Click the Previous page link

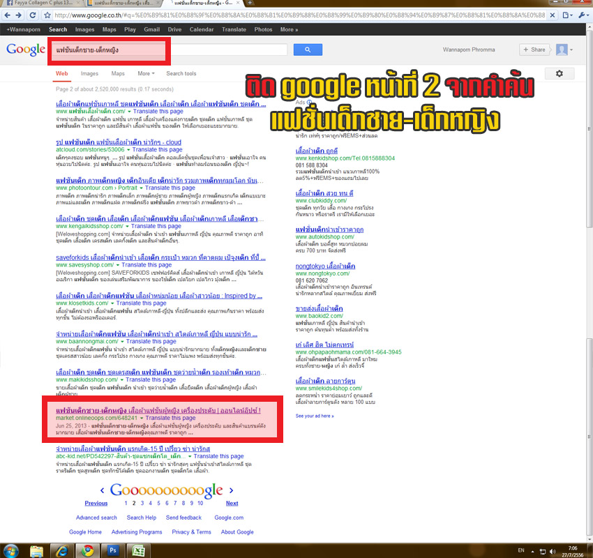tap(96, 503)
